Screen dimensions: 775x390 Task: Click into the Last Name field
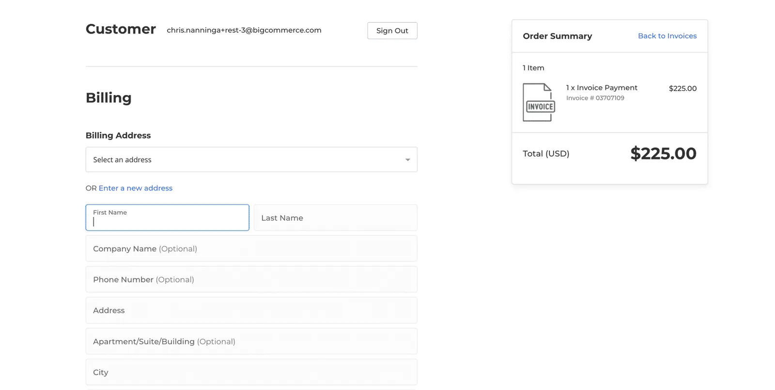pyautogui.click(x=336, y=218)
